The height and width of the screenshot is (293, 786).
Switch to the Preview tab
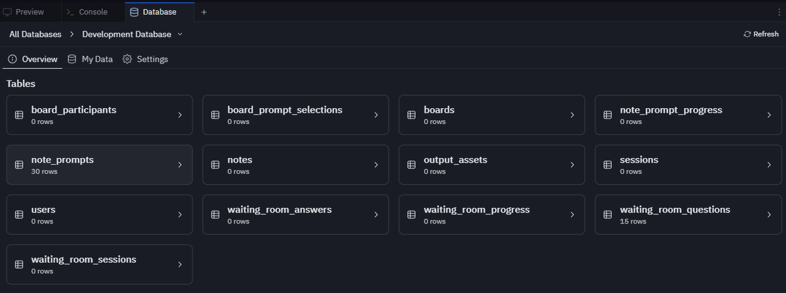click(x=24, y=12)
